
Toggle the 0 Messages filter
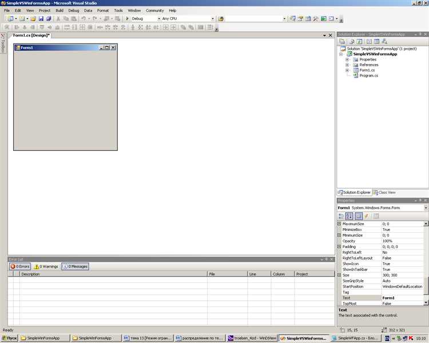75,266
